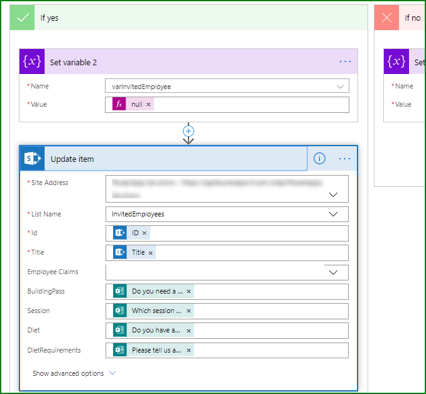This screenshot has height=394, width=426.
Task: Click inside the Id input field
Action: tap(227, 233)
